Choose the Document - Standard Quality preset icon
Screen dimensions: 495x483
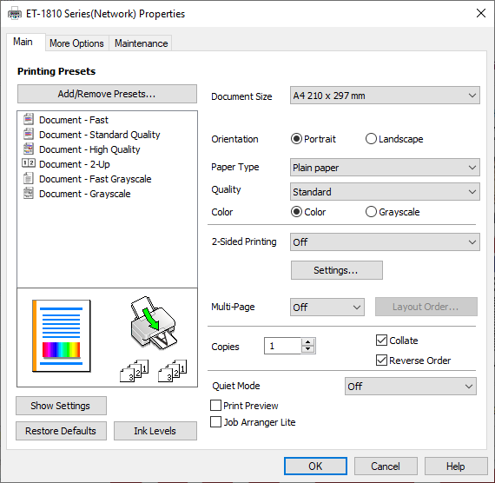pyautogui.click(x=29, y=134)
